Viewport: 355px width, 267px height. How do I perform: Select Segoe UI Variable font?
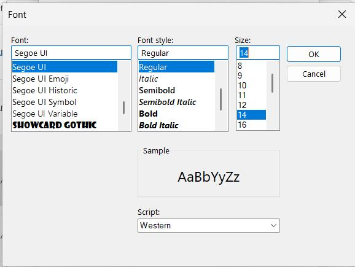click(x=64, y=114)
